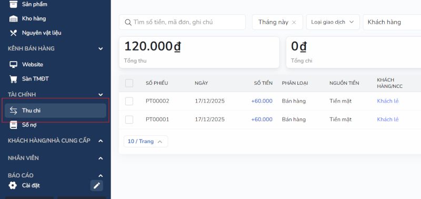421x199 pixels.
Task: Click Tiền mặt in PT00001 row
Action: (340, 120)
